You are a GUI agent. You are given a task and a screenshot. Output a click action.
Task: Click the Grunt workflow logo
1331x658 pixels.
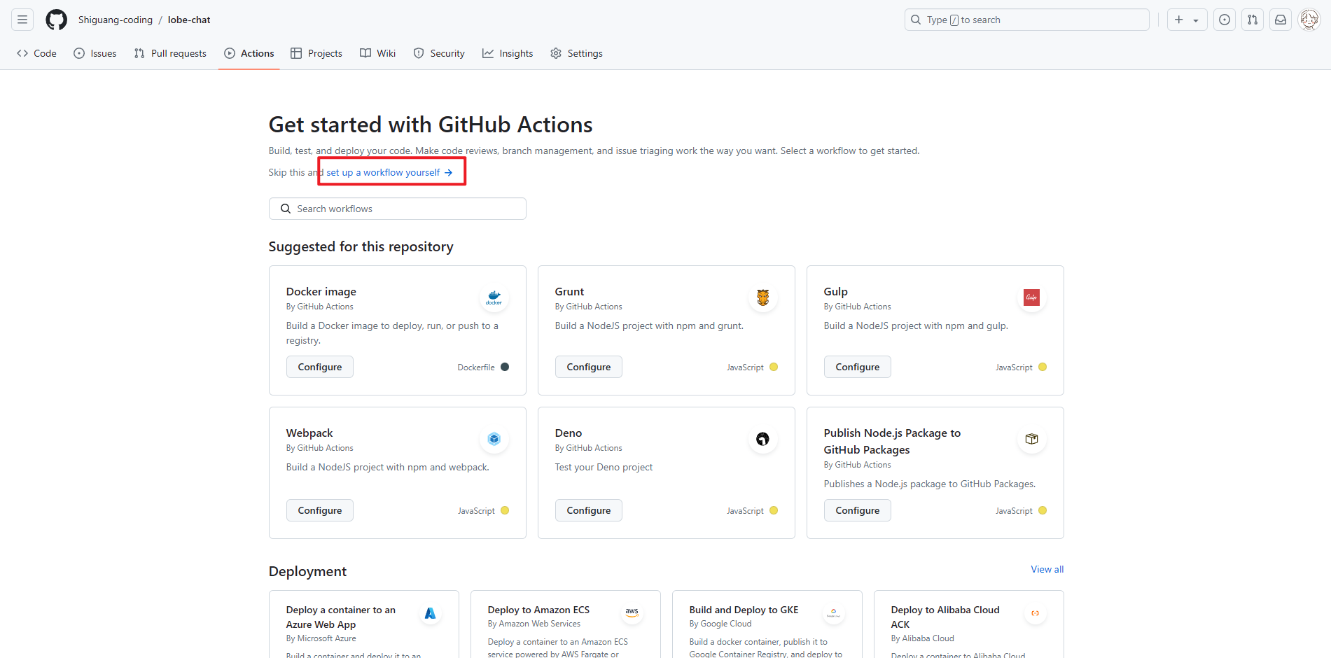click(x=763, y=297)
